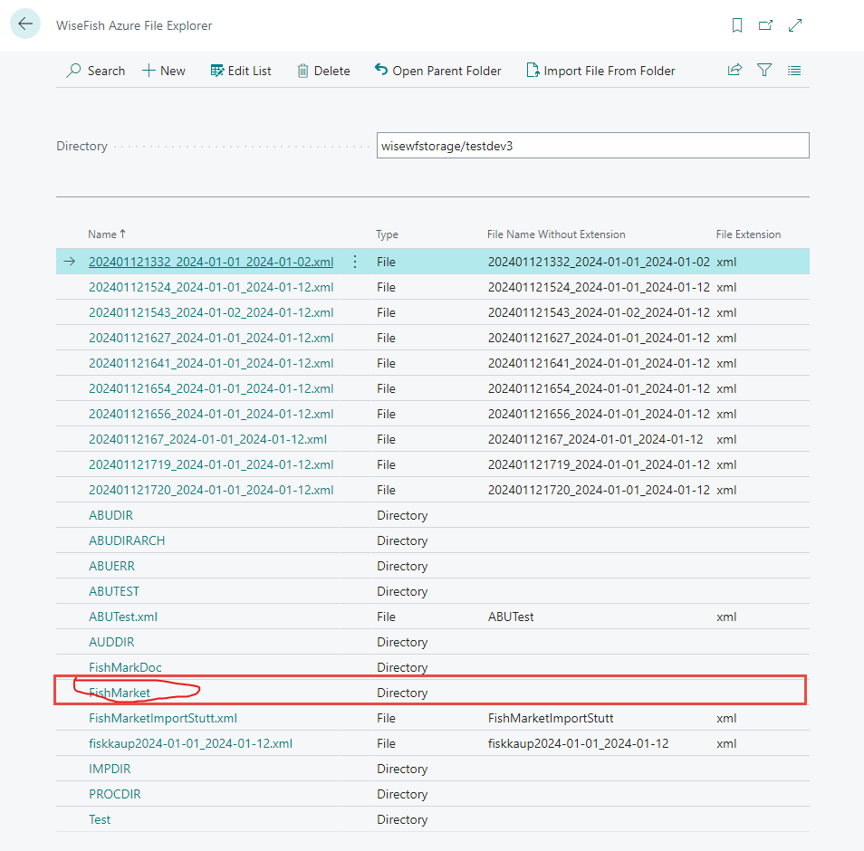Click the expand to full-screen arrows icon

[795, 25]
